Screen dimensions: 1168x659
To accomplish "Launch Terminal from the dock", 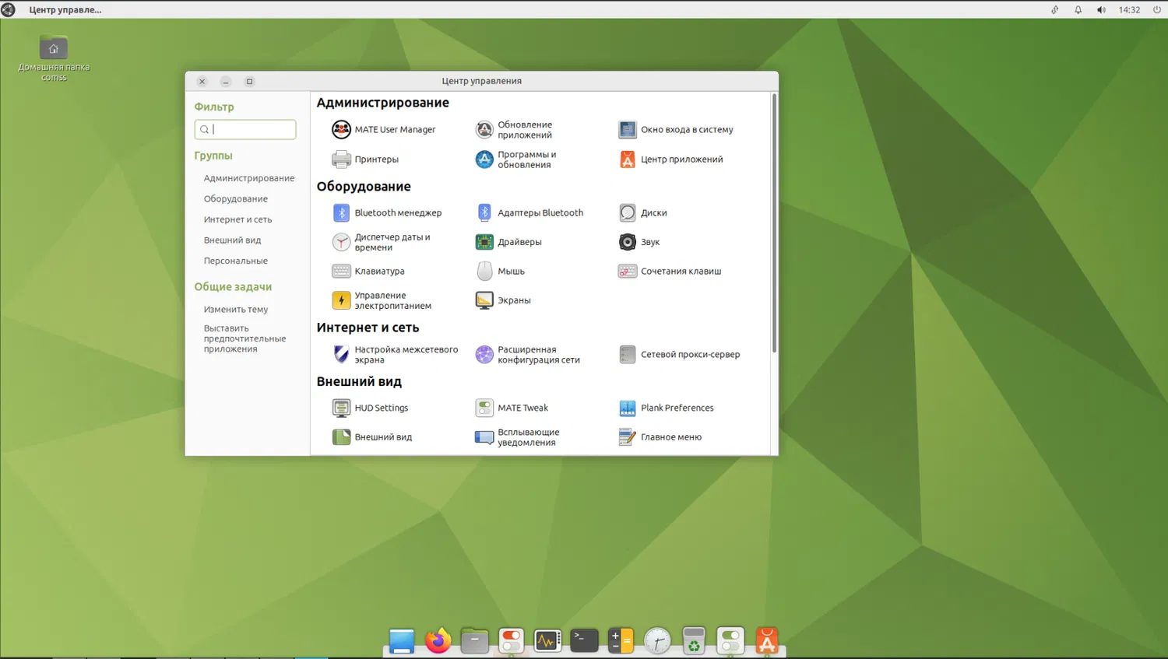I will (x=584, y=640).
